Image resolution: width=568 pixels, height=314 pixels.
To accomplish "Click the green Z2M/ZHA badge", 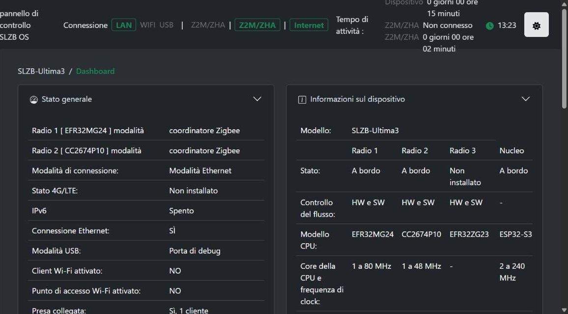I will (257, 25).
